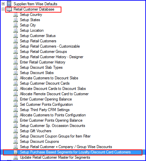Click the icon beside Setup Retail Customers
Viewport: 146px width, 161px height.
point(16,41)
